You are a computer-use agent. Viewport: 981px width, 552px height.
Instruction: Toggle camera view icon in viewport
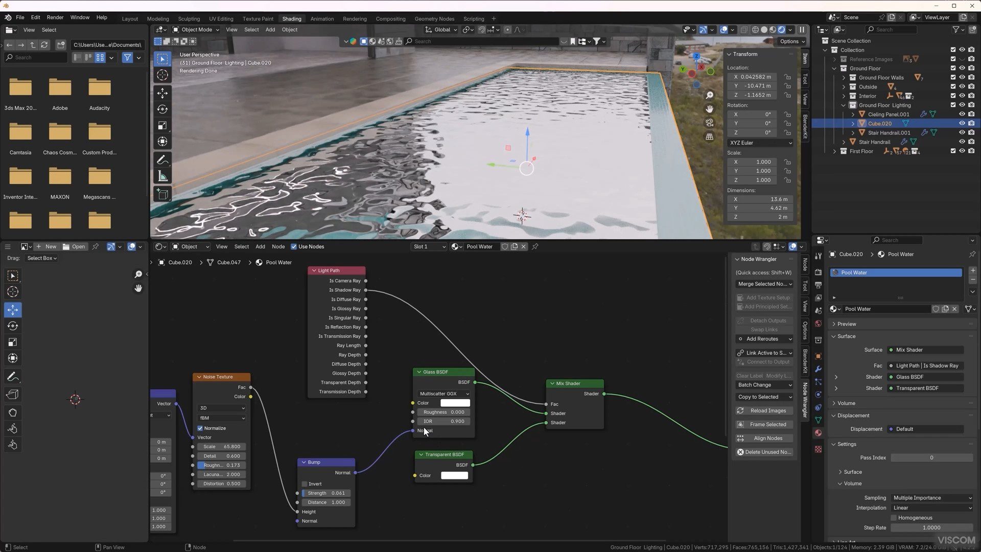[x=710, y=123]
